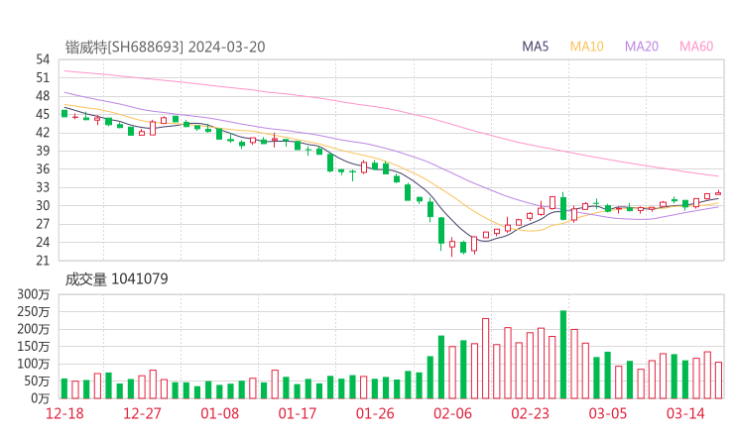Viewport: 734px width, 436px height.
Task: Click price axis value 51
Action: coord(43,77)
